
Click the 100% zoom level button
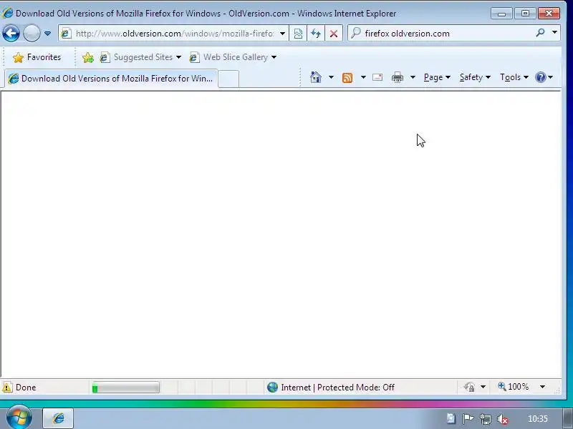[x=514, y=387]
